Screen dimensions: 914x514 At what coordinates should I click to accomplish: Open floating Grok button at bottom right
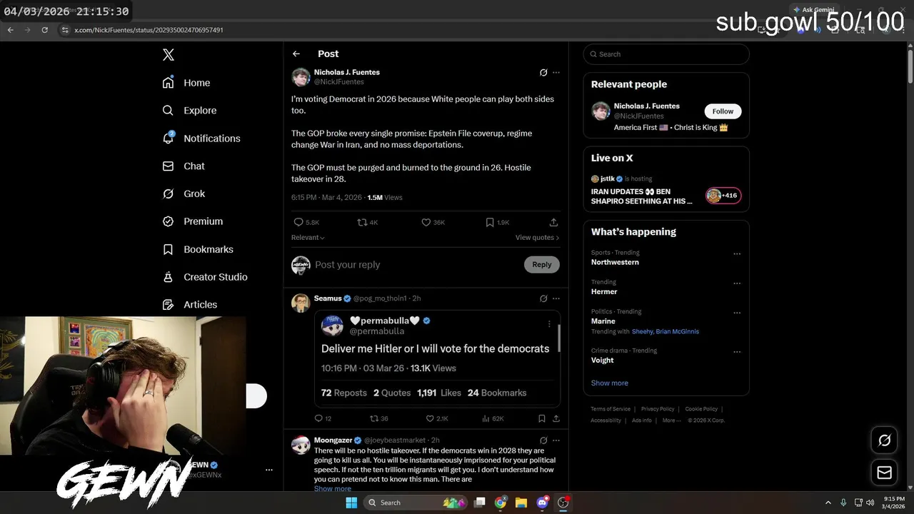point(884,440)
